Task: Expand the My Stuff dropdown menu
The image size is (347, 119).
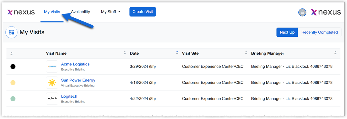Action: (x=111, y=12)
